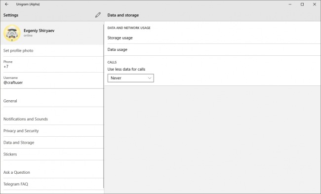Open Stickers settings
This screenshot has height=194, width=321.
[x=52, y=155]
